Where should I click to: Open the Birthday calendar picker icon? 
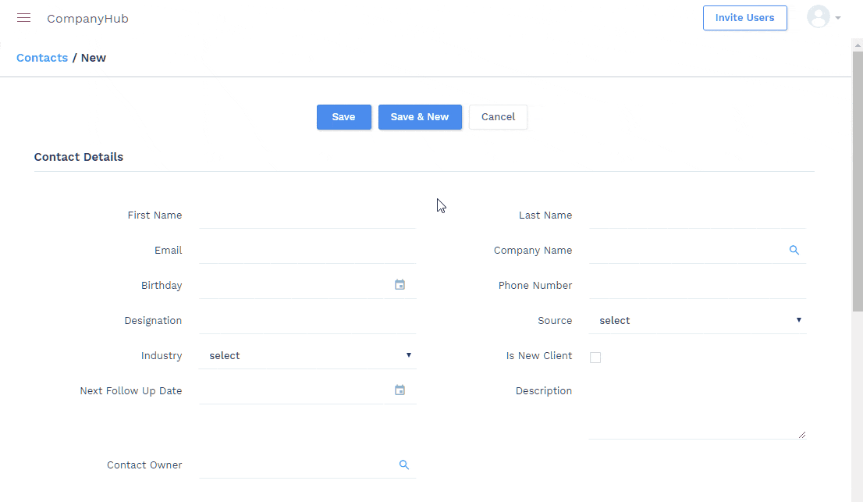400,285
